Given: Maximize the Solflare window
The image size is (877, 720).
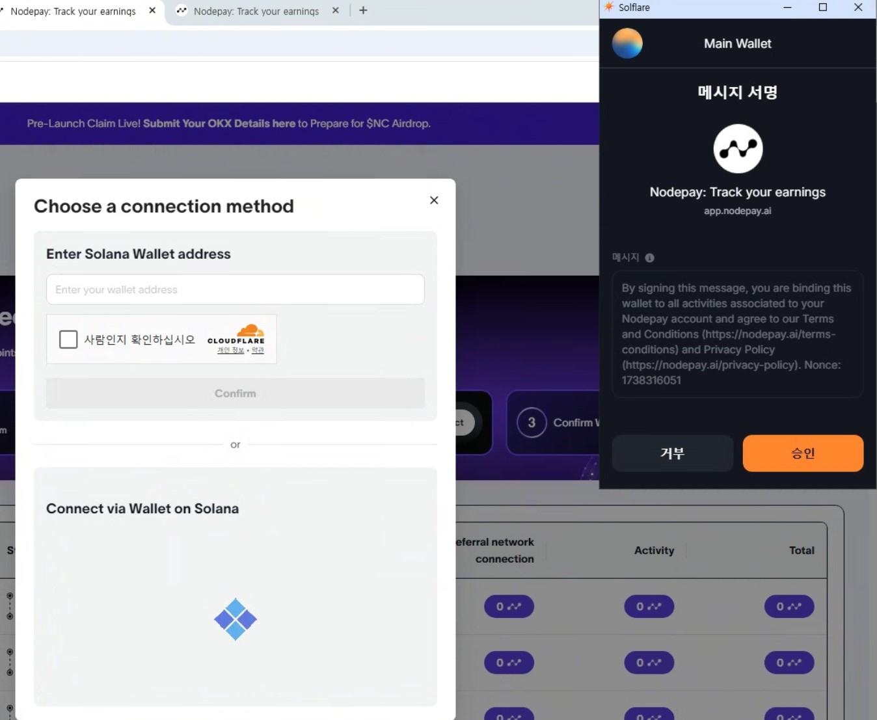Looking at the screenshot, I should 822,7.
